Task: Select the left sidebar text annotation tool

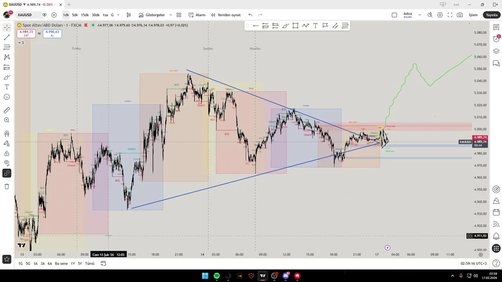Action: [7, 87]
